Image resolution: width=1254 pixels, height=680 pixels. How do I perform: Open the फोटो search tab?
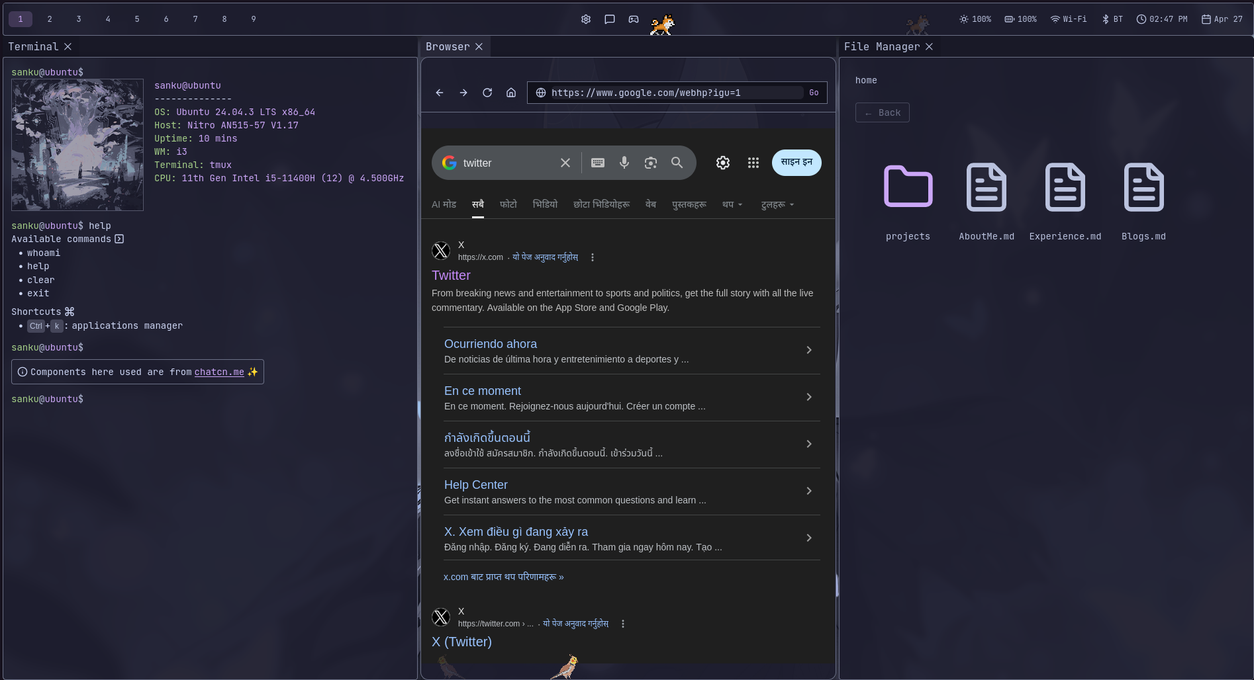pos(508,205)
